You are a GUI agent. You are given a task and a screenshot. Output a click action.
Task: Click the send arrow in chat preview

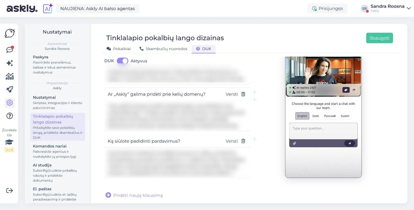click(350, 143)
